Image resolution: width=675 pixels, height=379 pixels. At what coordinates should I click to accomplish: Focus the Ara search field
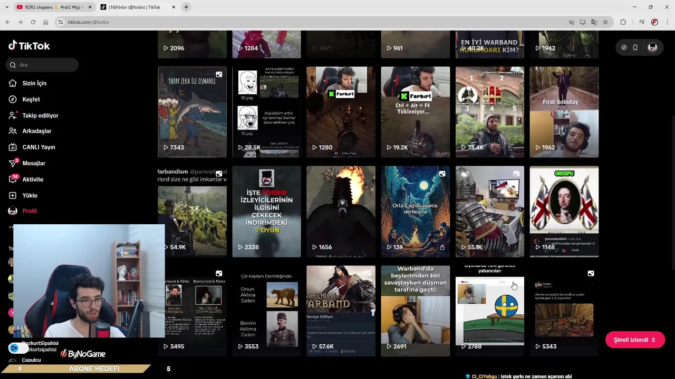[x=43, y=65]
